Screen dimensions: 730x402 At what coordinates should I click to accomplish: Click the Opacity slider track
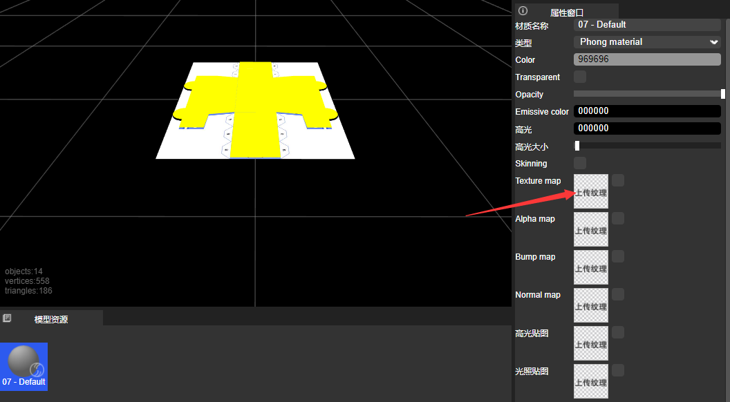pos(647,94)
